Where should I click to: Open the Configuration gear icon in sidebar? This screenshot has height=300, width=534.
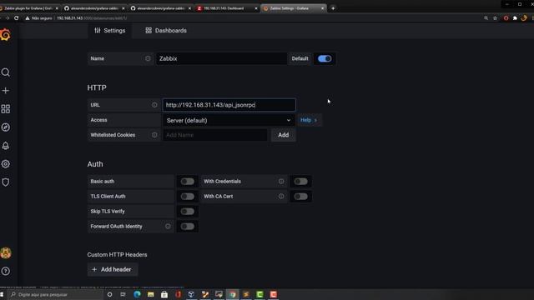[6, 164]
